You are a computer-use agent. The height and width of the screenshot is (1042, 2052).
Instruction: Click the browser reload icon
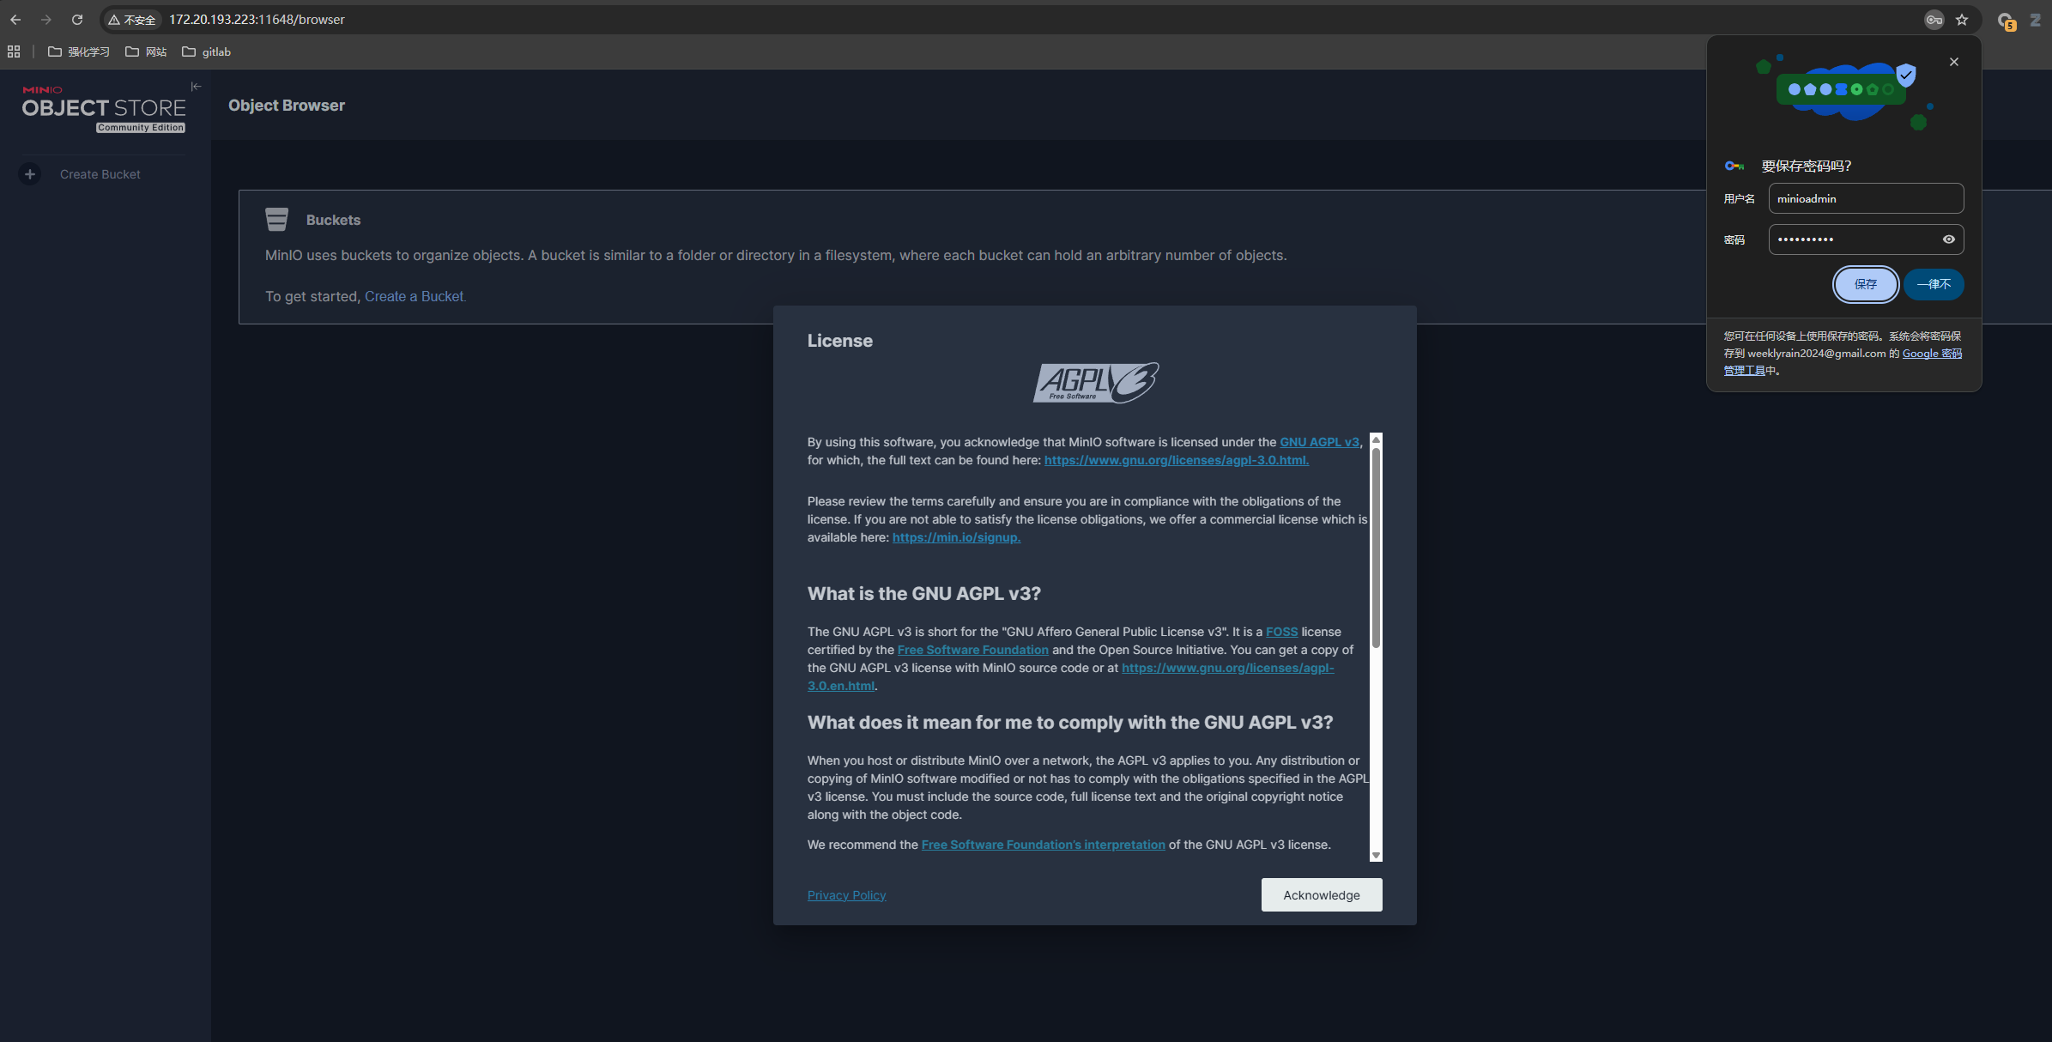77,20
